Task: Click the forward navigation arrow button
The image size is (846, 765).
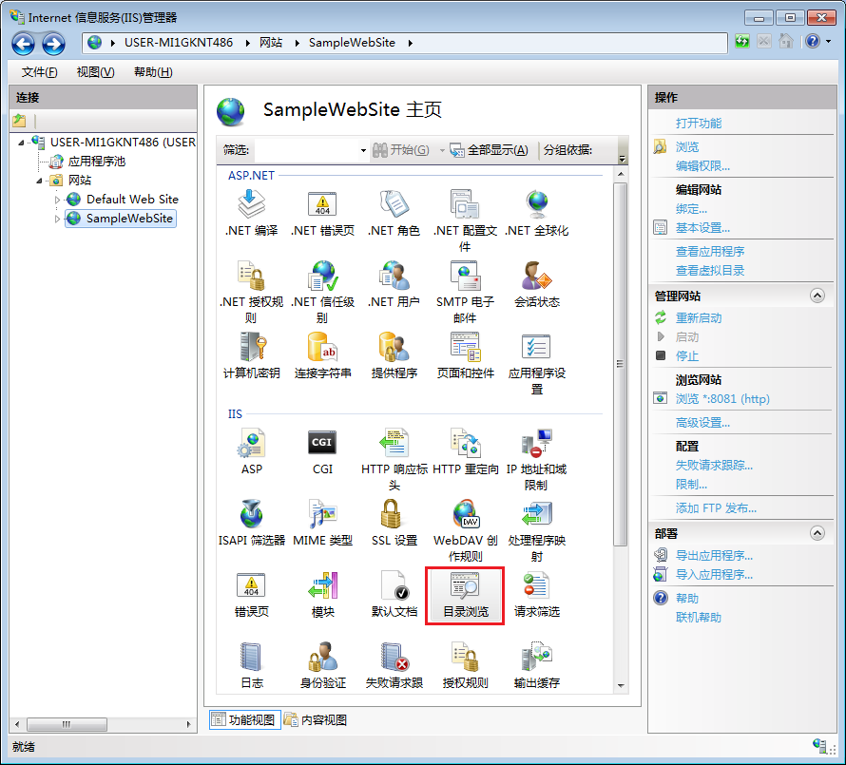Action: pos(53,43)
